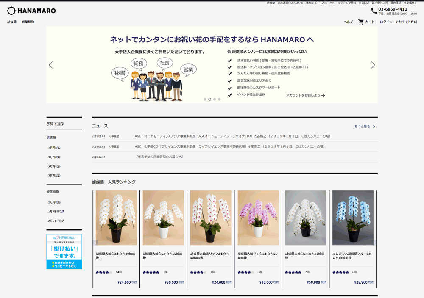Open エレガンス胡蝶蘭ブルー product image
Image resolution: width=424 pixels, height=298 pixels.
click(x=353, y=218)
